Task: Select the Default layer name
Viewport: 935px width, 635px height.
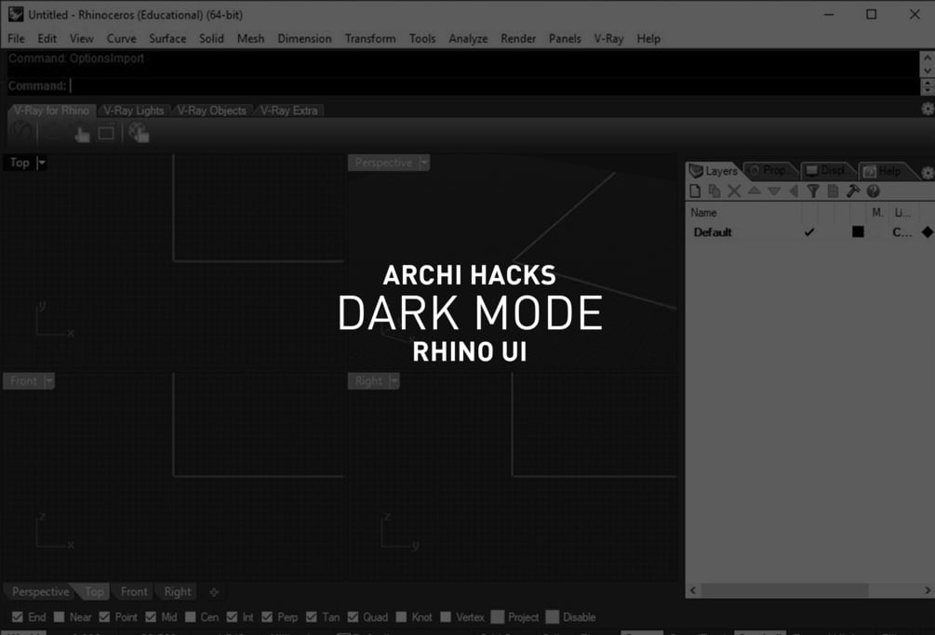Action: pyautogui.click(x=713, y=232)
